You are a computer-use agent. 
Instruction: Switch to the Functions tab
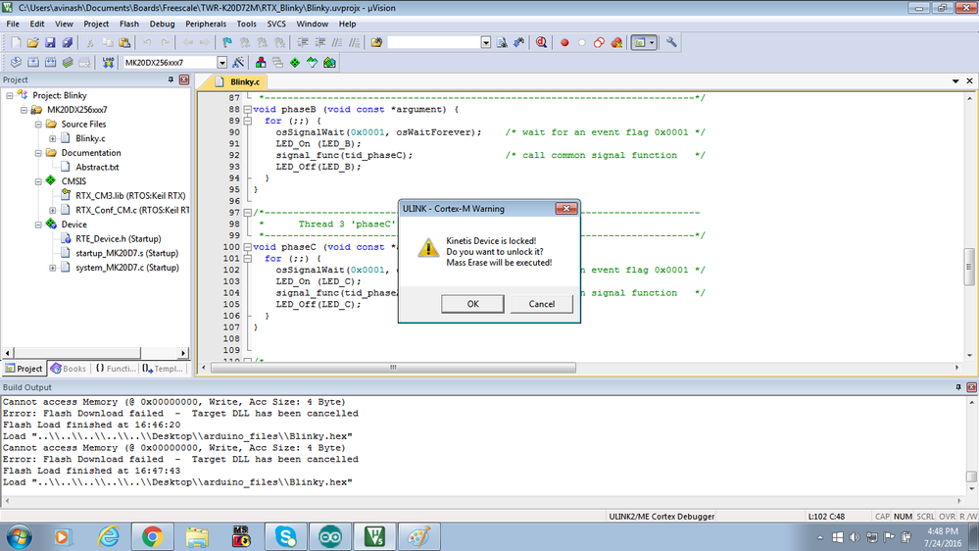coord(116,369)
